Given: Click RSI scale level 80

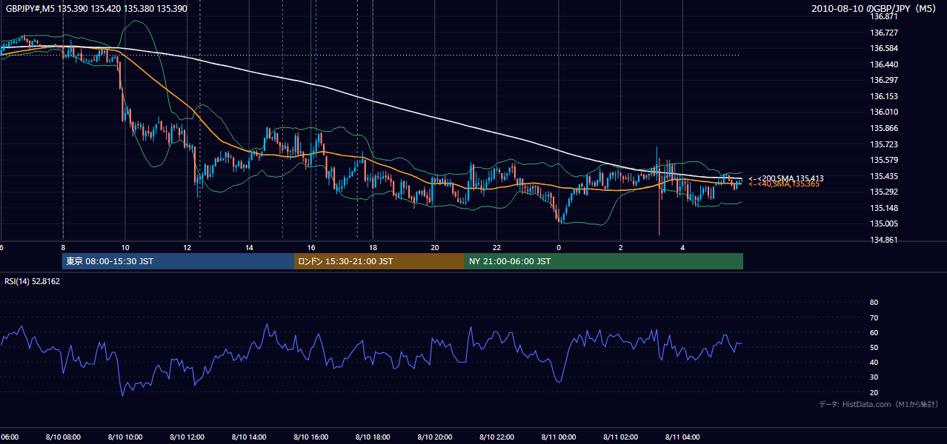Looking at the screenshot, I should (874, 303).
